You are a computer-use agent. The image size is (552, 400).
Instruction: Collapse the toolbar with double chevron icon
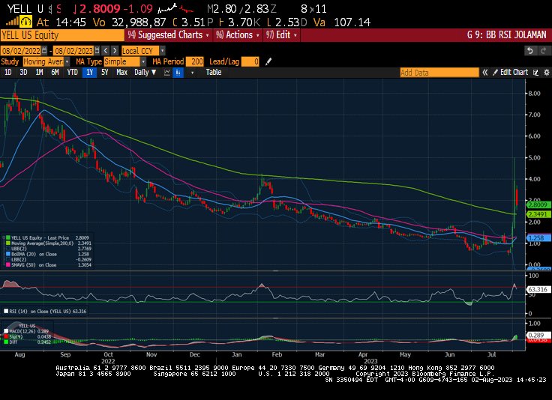tap(485, 73)
